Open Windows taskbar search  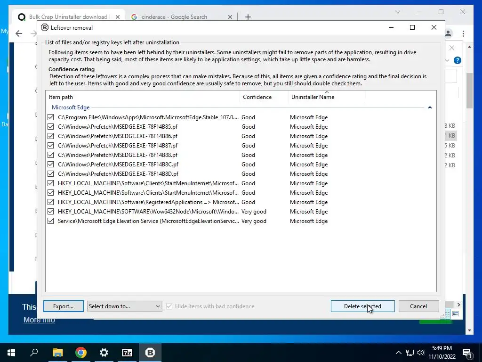point(34,353)
